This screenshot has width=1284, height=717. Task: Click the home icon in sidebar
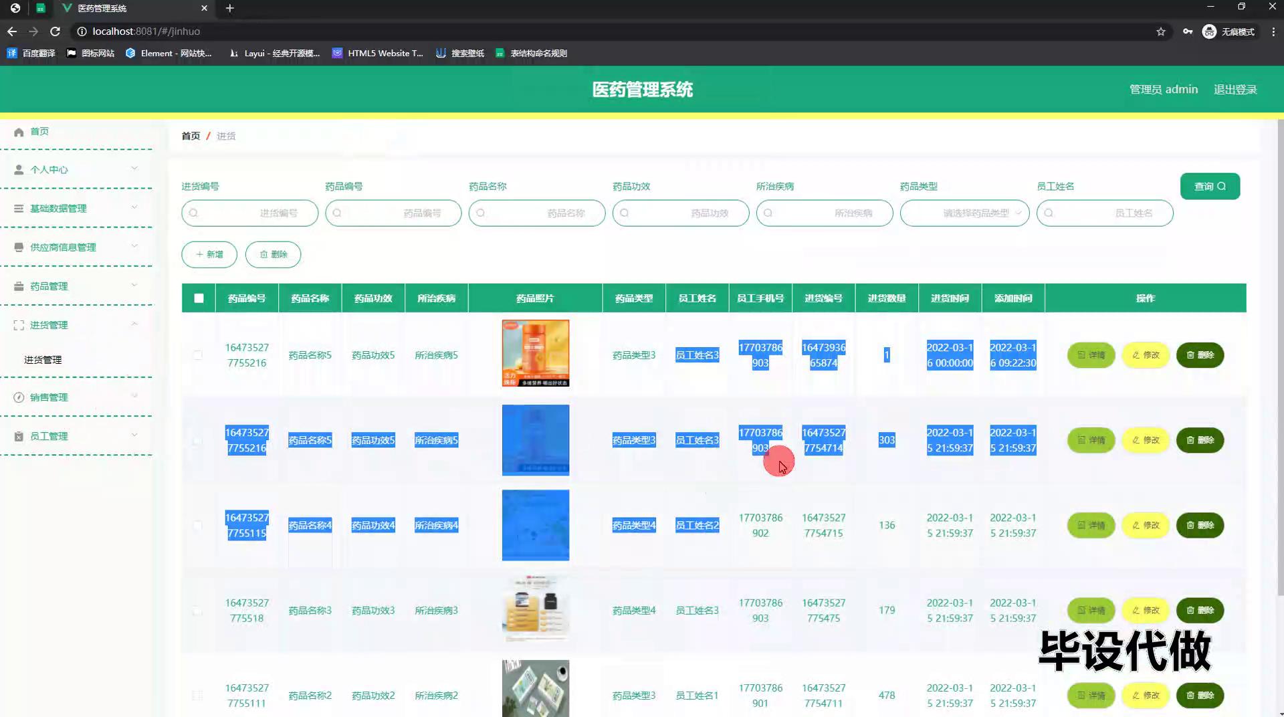pos(19,132)
